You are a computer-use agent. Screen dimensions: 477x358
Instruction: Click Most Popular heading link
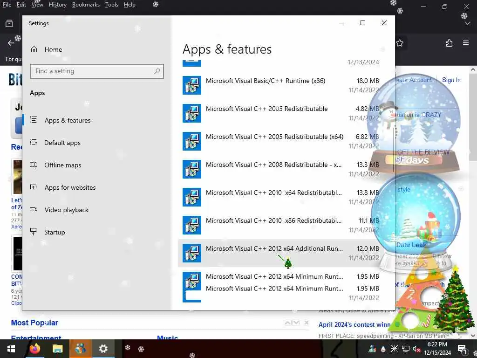coord(34,323)
